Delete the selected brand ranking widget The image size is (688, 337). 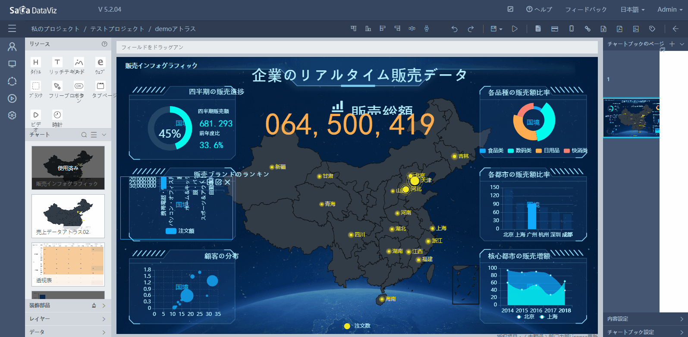pos(227,182)
